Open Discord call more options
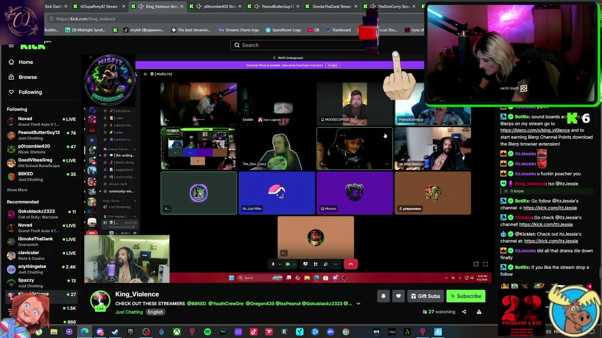 336,264
